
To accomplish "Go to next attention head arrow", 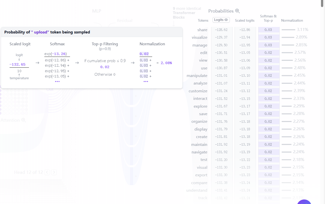I will pyautogui.click(x=54, y=172).
